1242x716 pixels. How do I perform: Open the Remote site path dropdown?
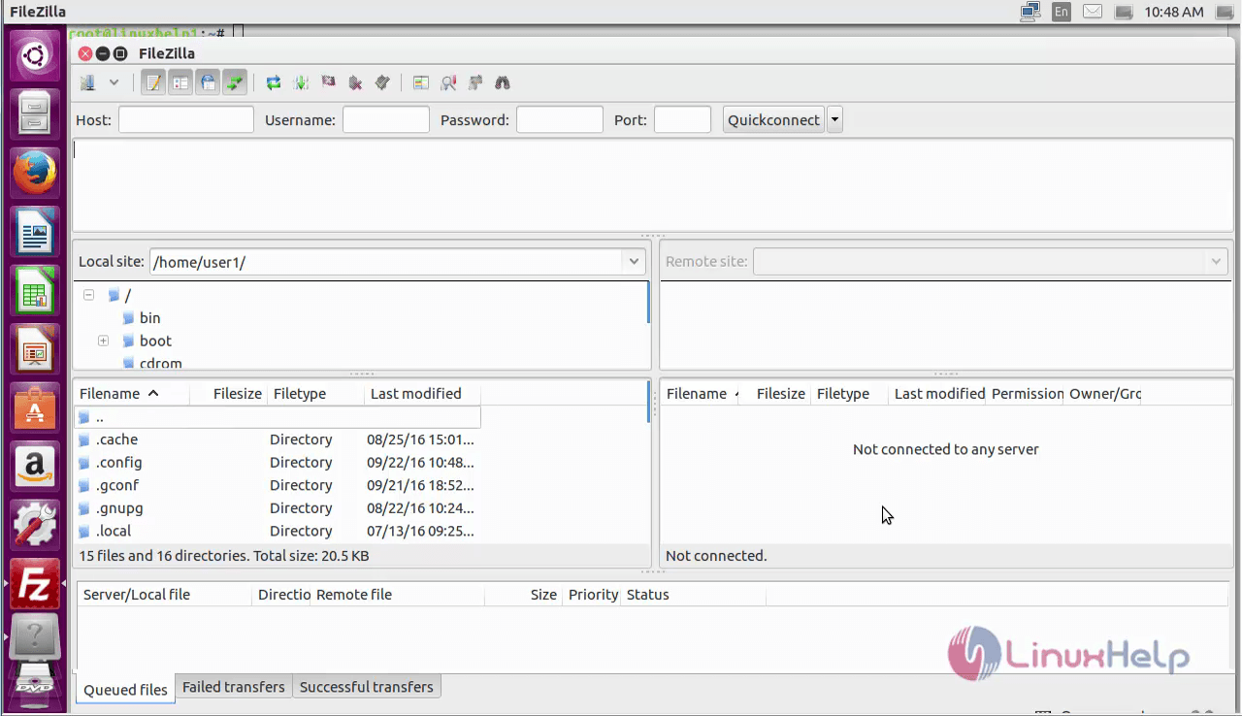[1216, 262]
